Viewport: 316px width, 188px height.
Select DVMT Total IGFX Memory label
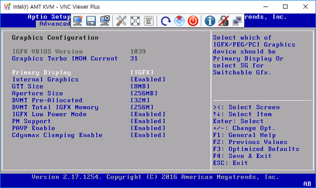pyautogui.click(x=55, y=107)
